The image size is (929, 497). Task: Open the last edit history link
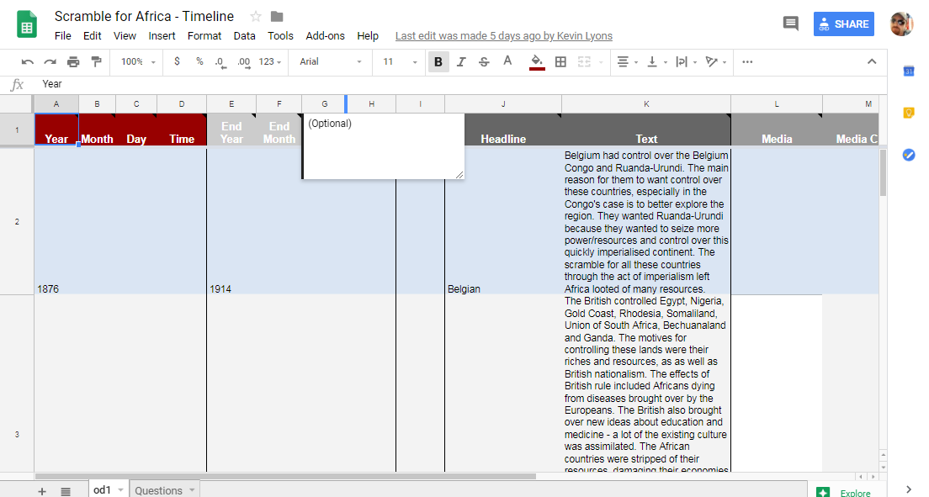[x=503, y=35]
